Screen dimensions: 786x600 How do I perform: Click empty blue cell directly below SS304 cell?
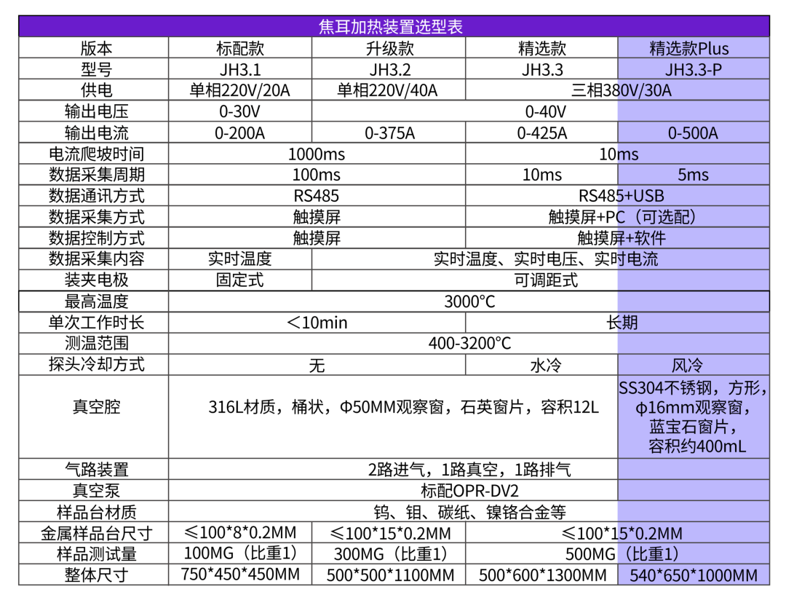[693, 470]
